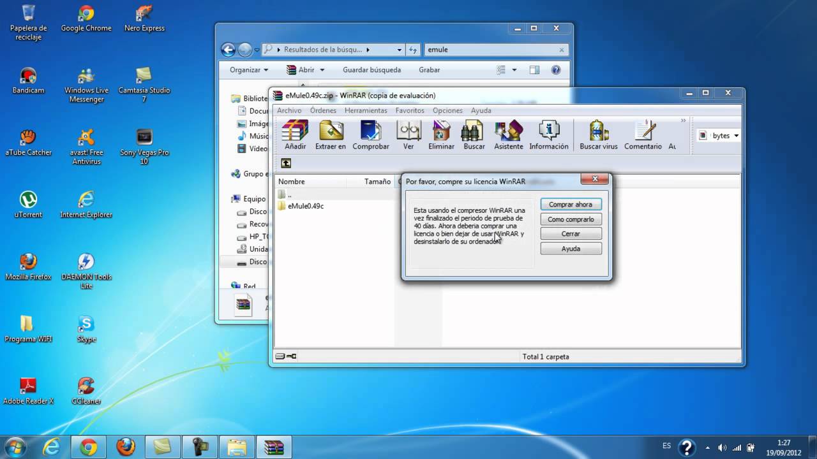
Task: Select the uTorrent desktop icon
Action: (29, 205)
